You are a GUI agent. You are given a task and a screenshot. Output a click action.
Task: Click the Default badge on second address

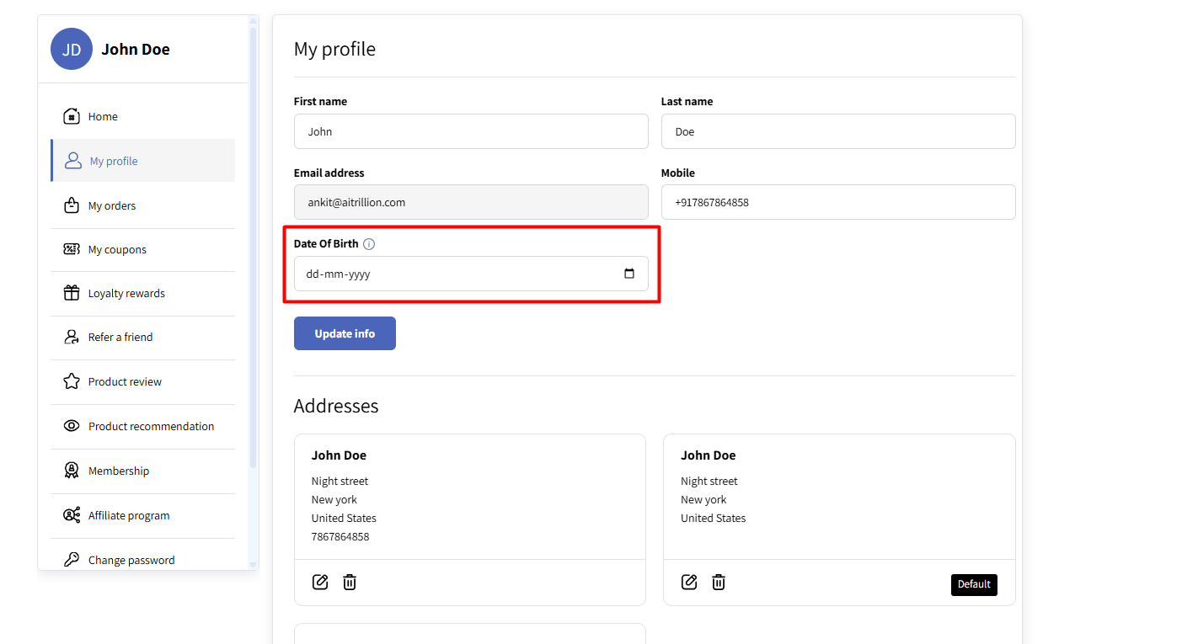coord(974,584)
